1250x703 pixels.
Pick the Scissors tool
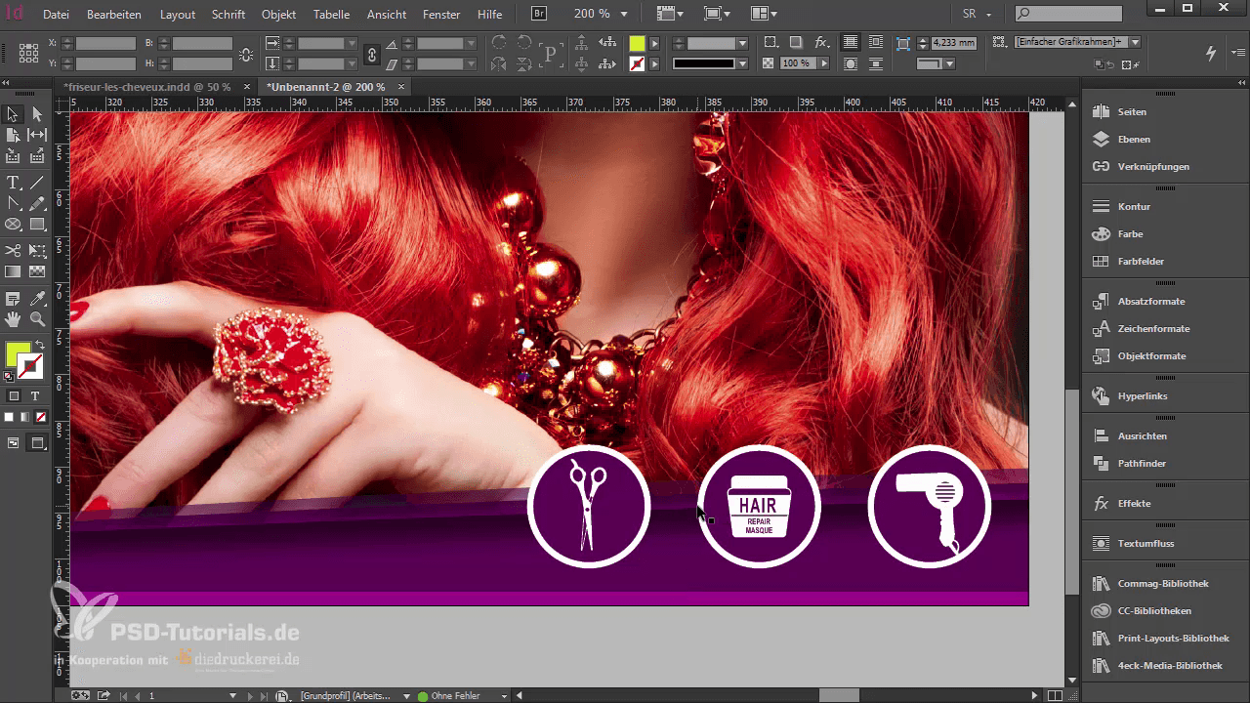[14, 251]
